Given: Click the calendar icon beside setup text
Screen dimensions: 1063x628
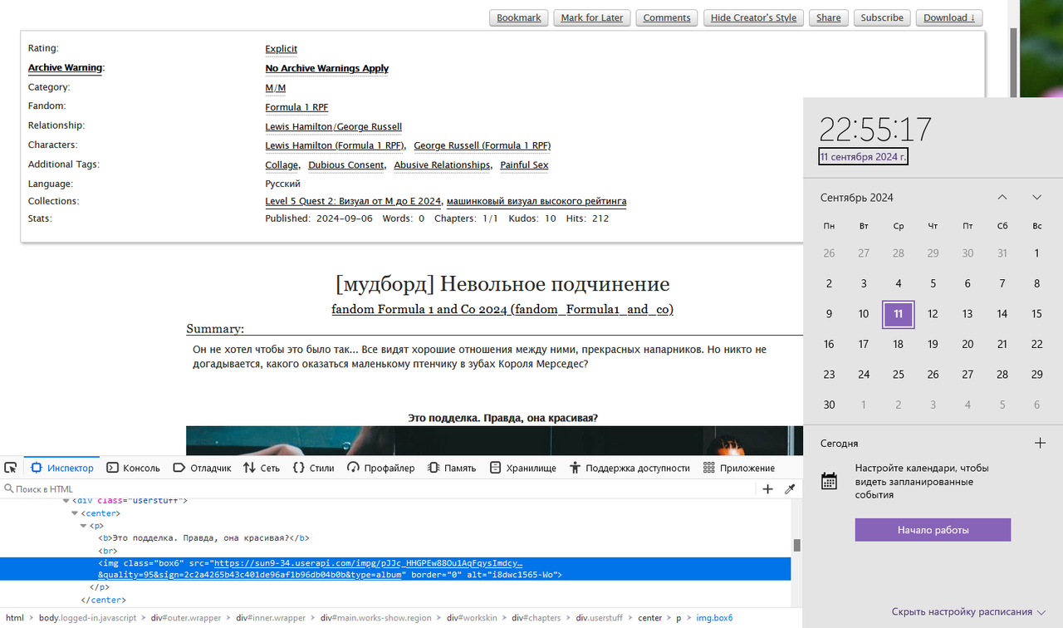Looking at the screenshot, I should click(x=829, y=480).
